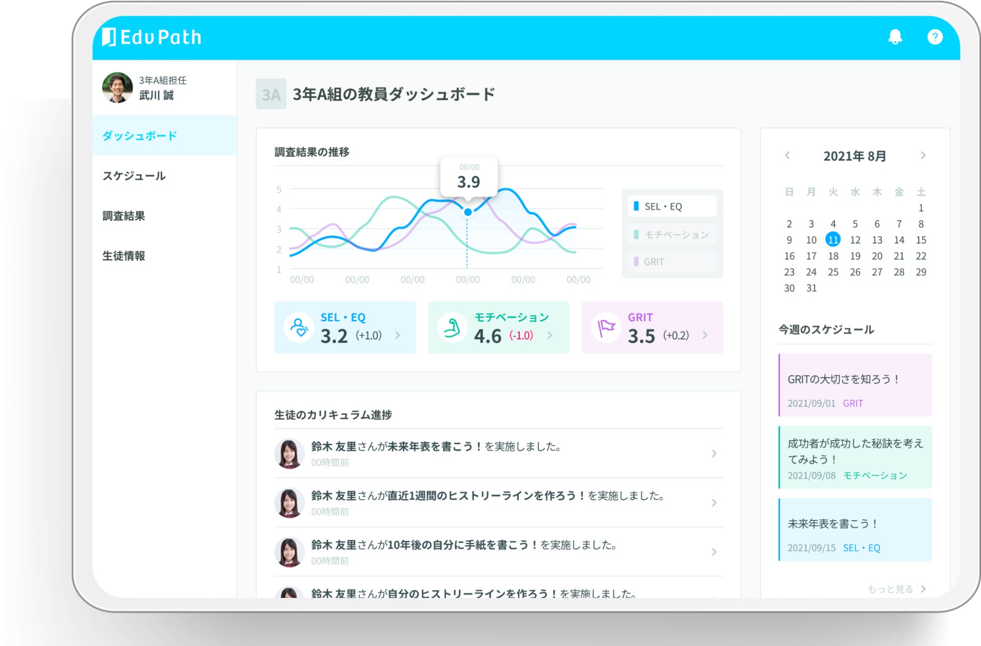Click the EduPath logo
Viewport: 981px width, 646px height.
tap(152, 37)
